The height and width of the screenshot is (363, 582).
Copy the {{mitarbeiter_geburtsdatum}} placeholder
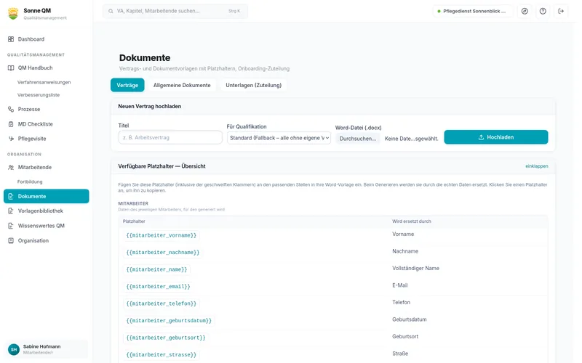pyautogui.click(x=169, y=321)
